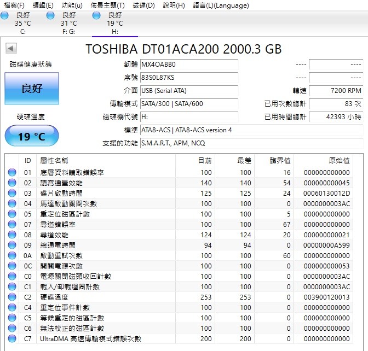Viewport: 368px width, 351px height.
Task: Click the transfer mode field SATA/300 | SATA/600
Action: pos(189,104)
